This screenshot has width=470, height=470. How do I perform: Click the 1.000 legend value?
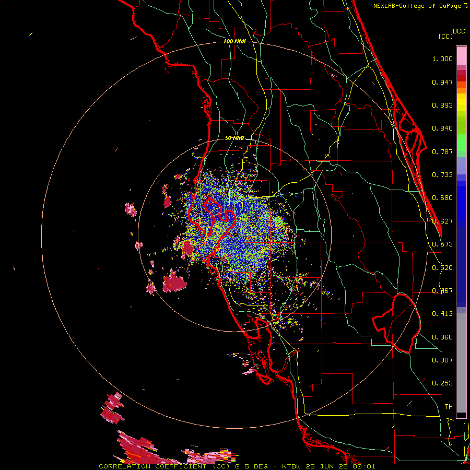[x=442, y=58]
